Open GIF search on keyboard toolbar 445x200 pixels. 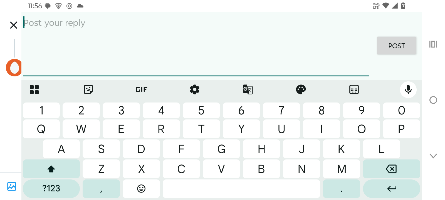tap(141, 89)
